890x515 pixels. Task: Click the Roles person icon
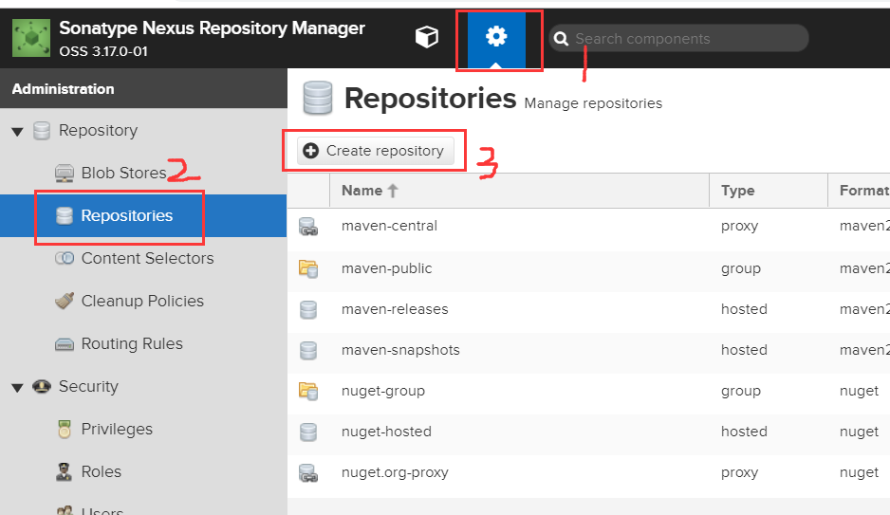pos(65,472)
